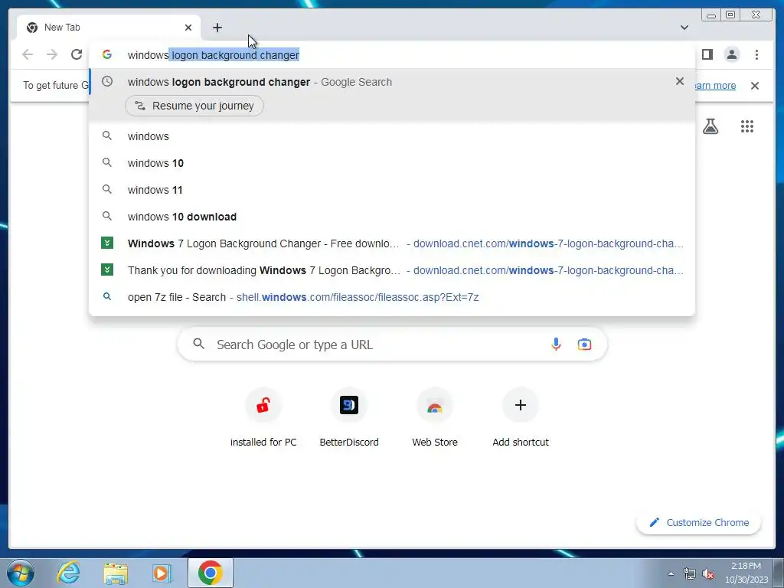Open the Windows Start orb
Screen dimensions: 784x588
[x=20, y=573]
